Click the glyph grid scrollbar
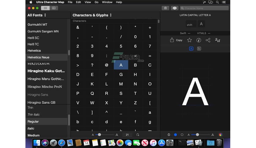 159,21
